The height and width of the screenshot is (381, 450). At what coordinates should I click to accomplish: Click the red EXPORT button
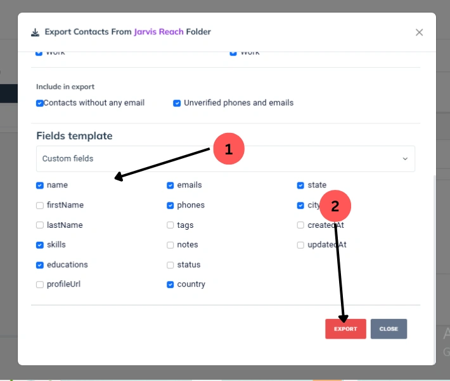coord(345,329)
